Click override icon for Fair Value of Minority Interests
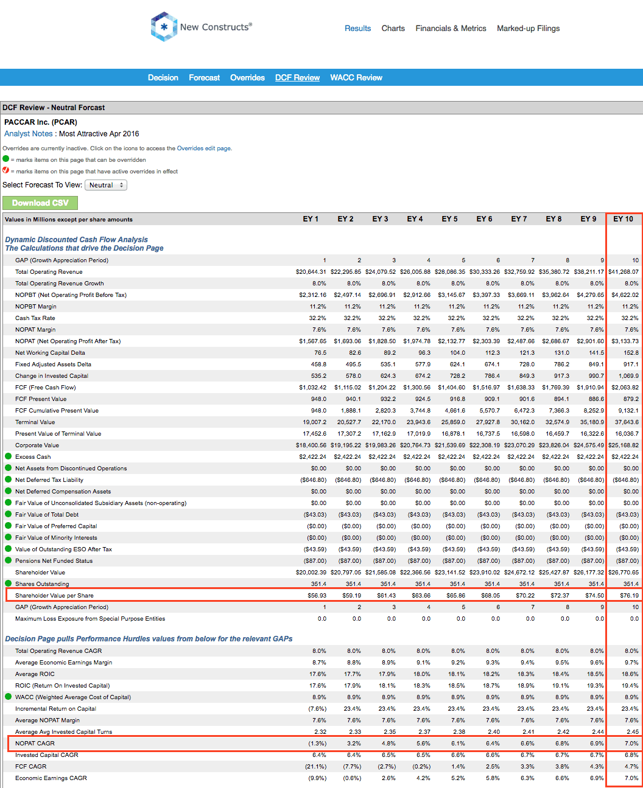This screenshot has width=643, height=788. [x=9, y=537]
